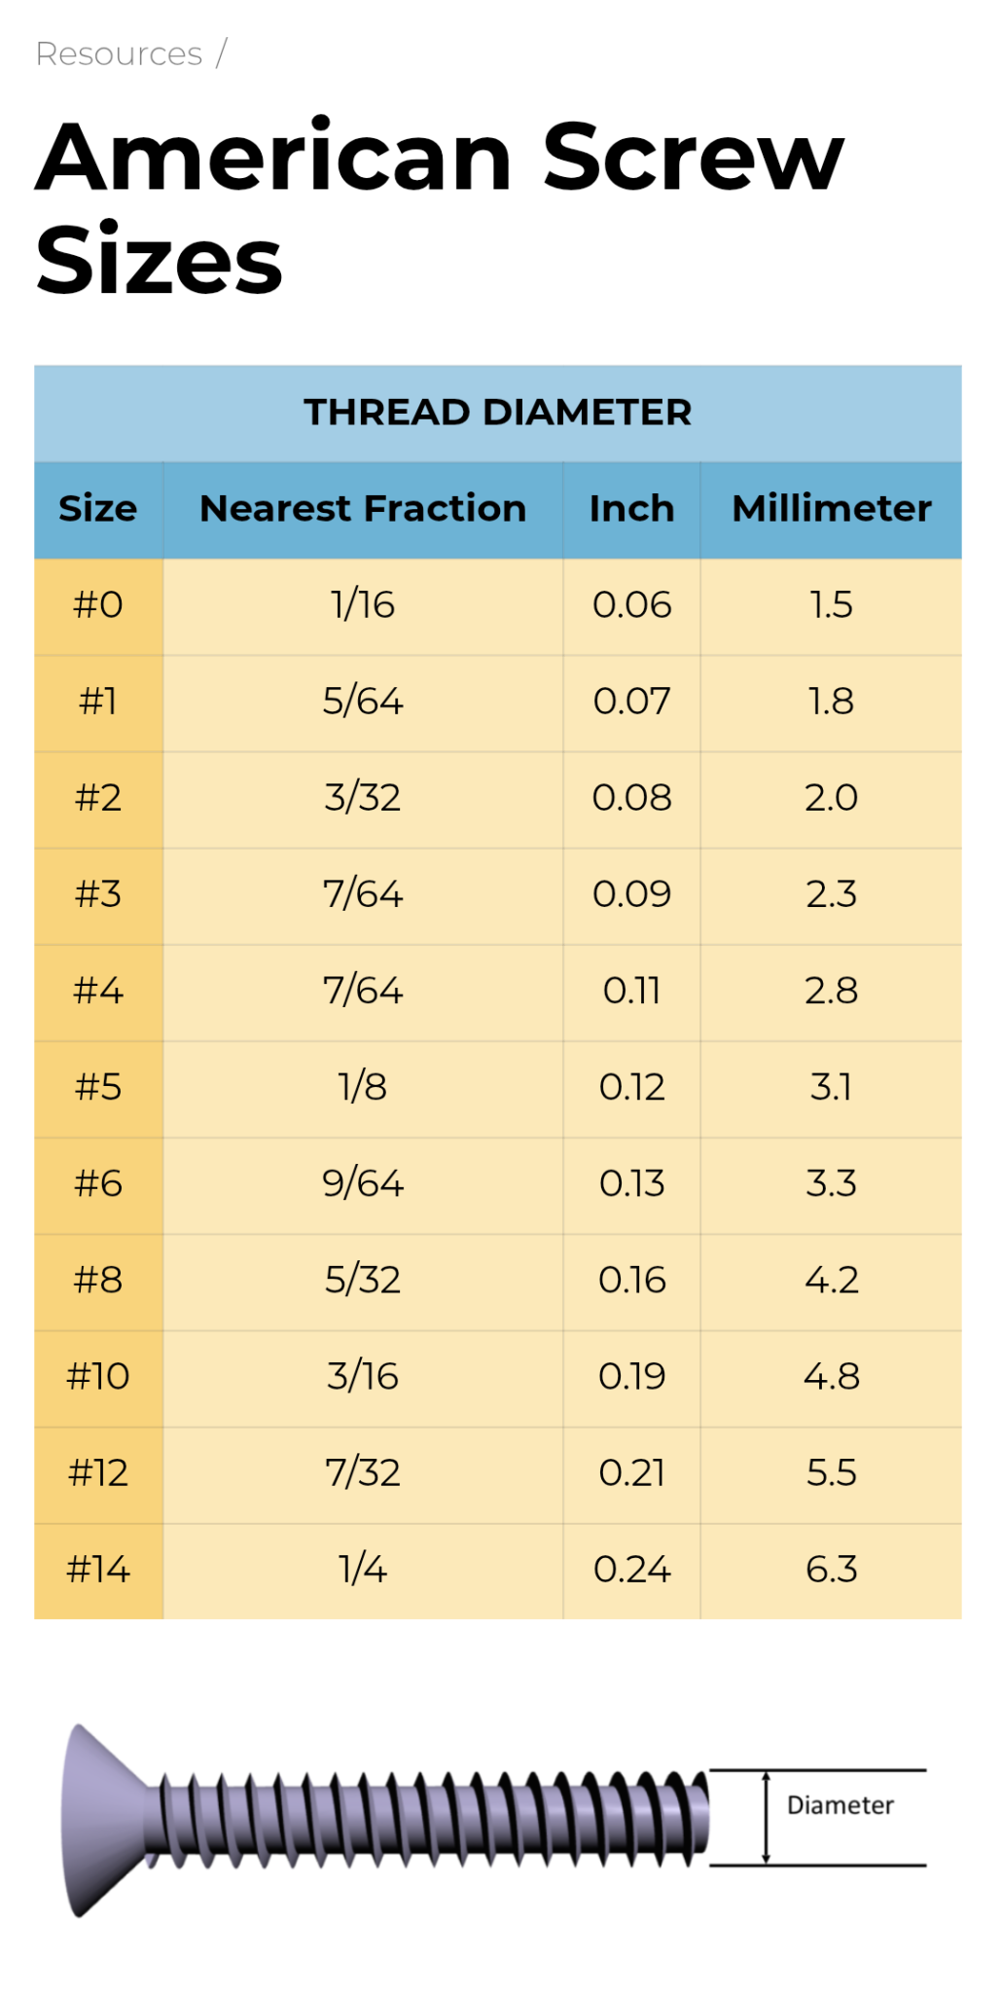Select the 5/64 fraction cell
Viewport: 1002px width, 1993px height.
click(363, 702)
